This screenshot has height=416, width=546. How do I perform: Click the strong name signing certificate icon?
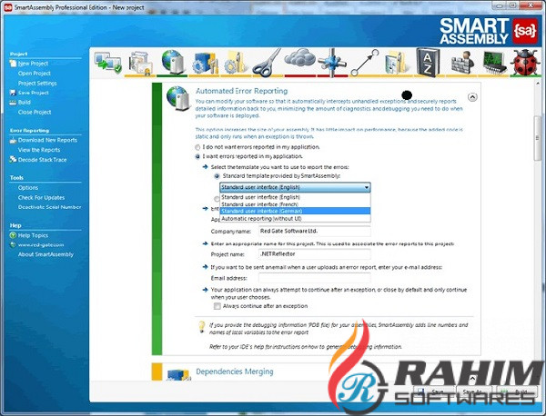(x=140, y=63)
